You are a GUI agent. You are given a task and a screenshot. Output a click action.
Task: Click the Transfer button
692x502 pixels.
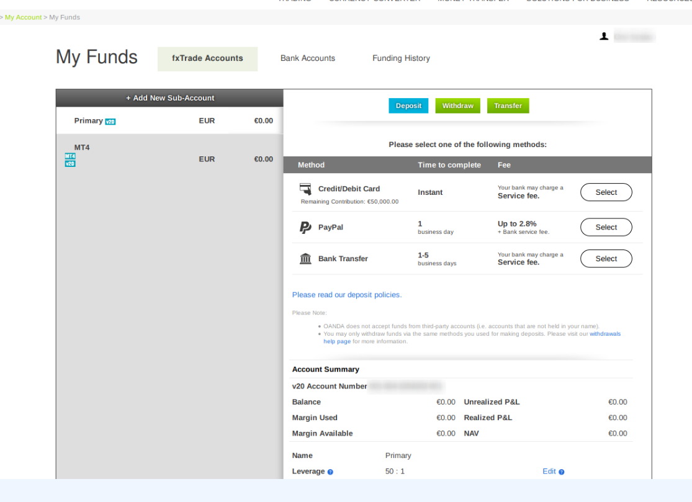(x=508, y=106)
